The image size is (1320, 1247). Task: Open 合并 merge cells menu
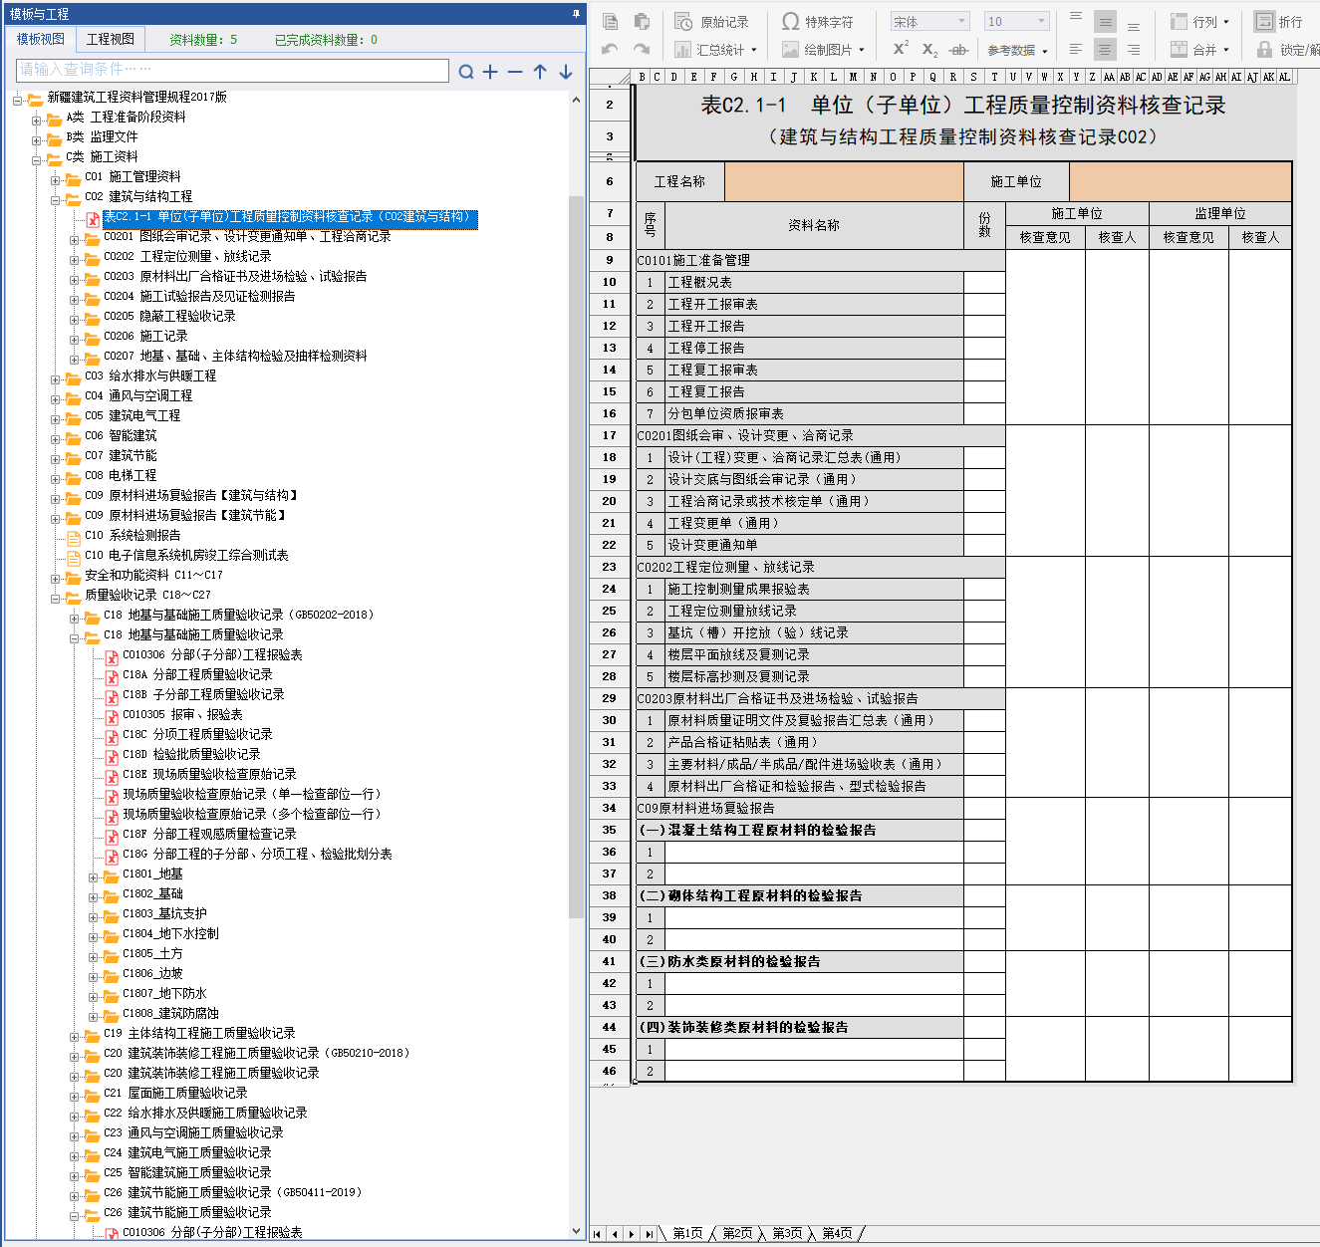pos(1199,49)
